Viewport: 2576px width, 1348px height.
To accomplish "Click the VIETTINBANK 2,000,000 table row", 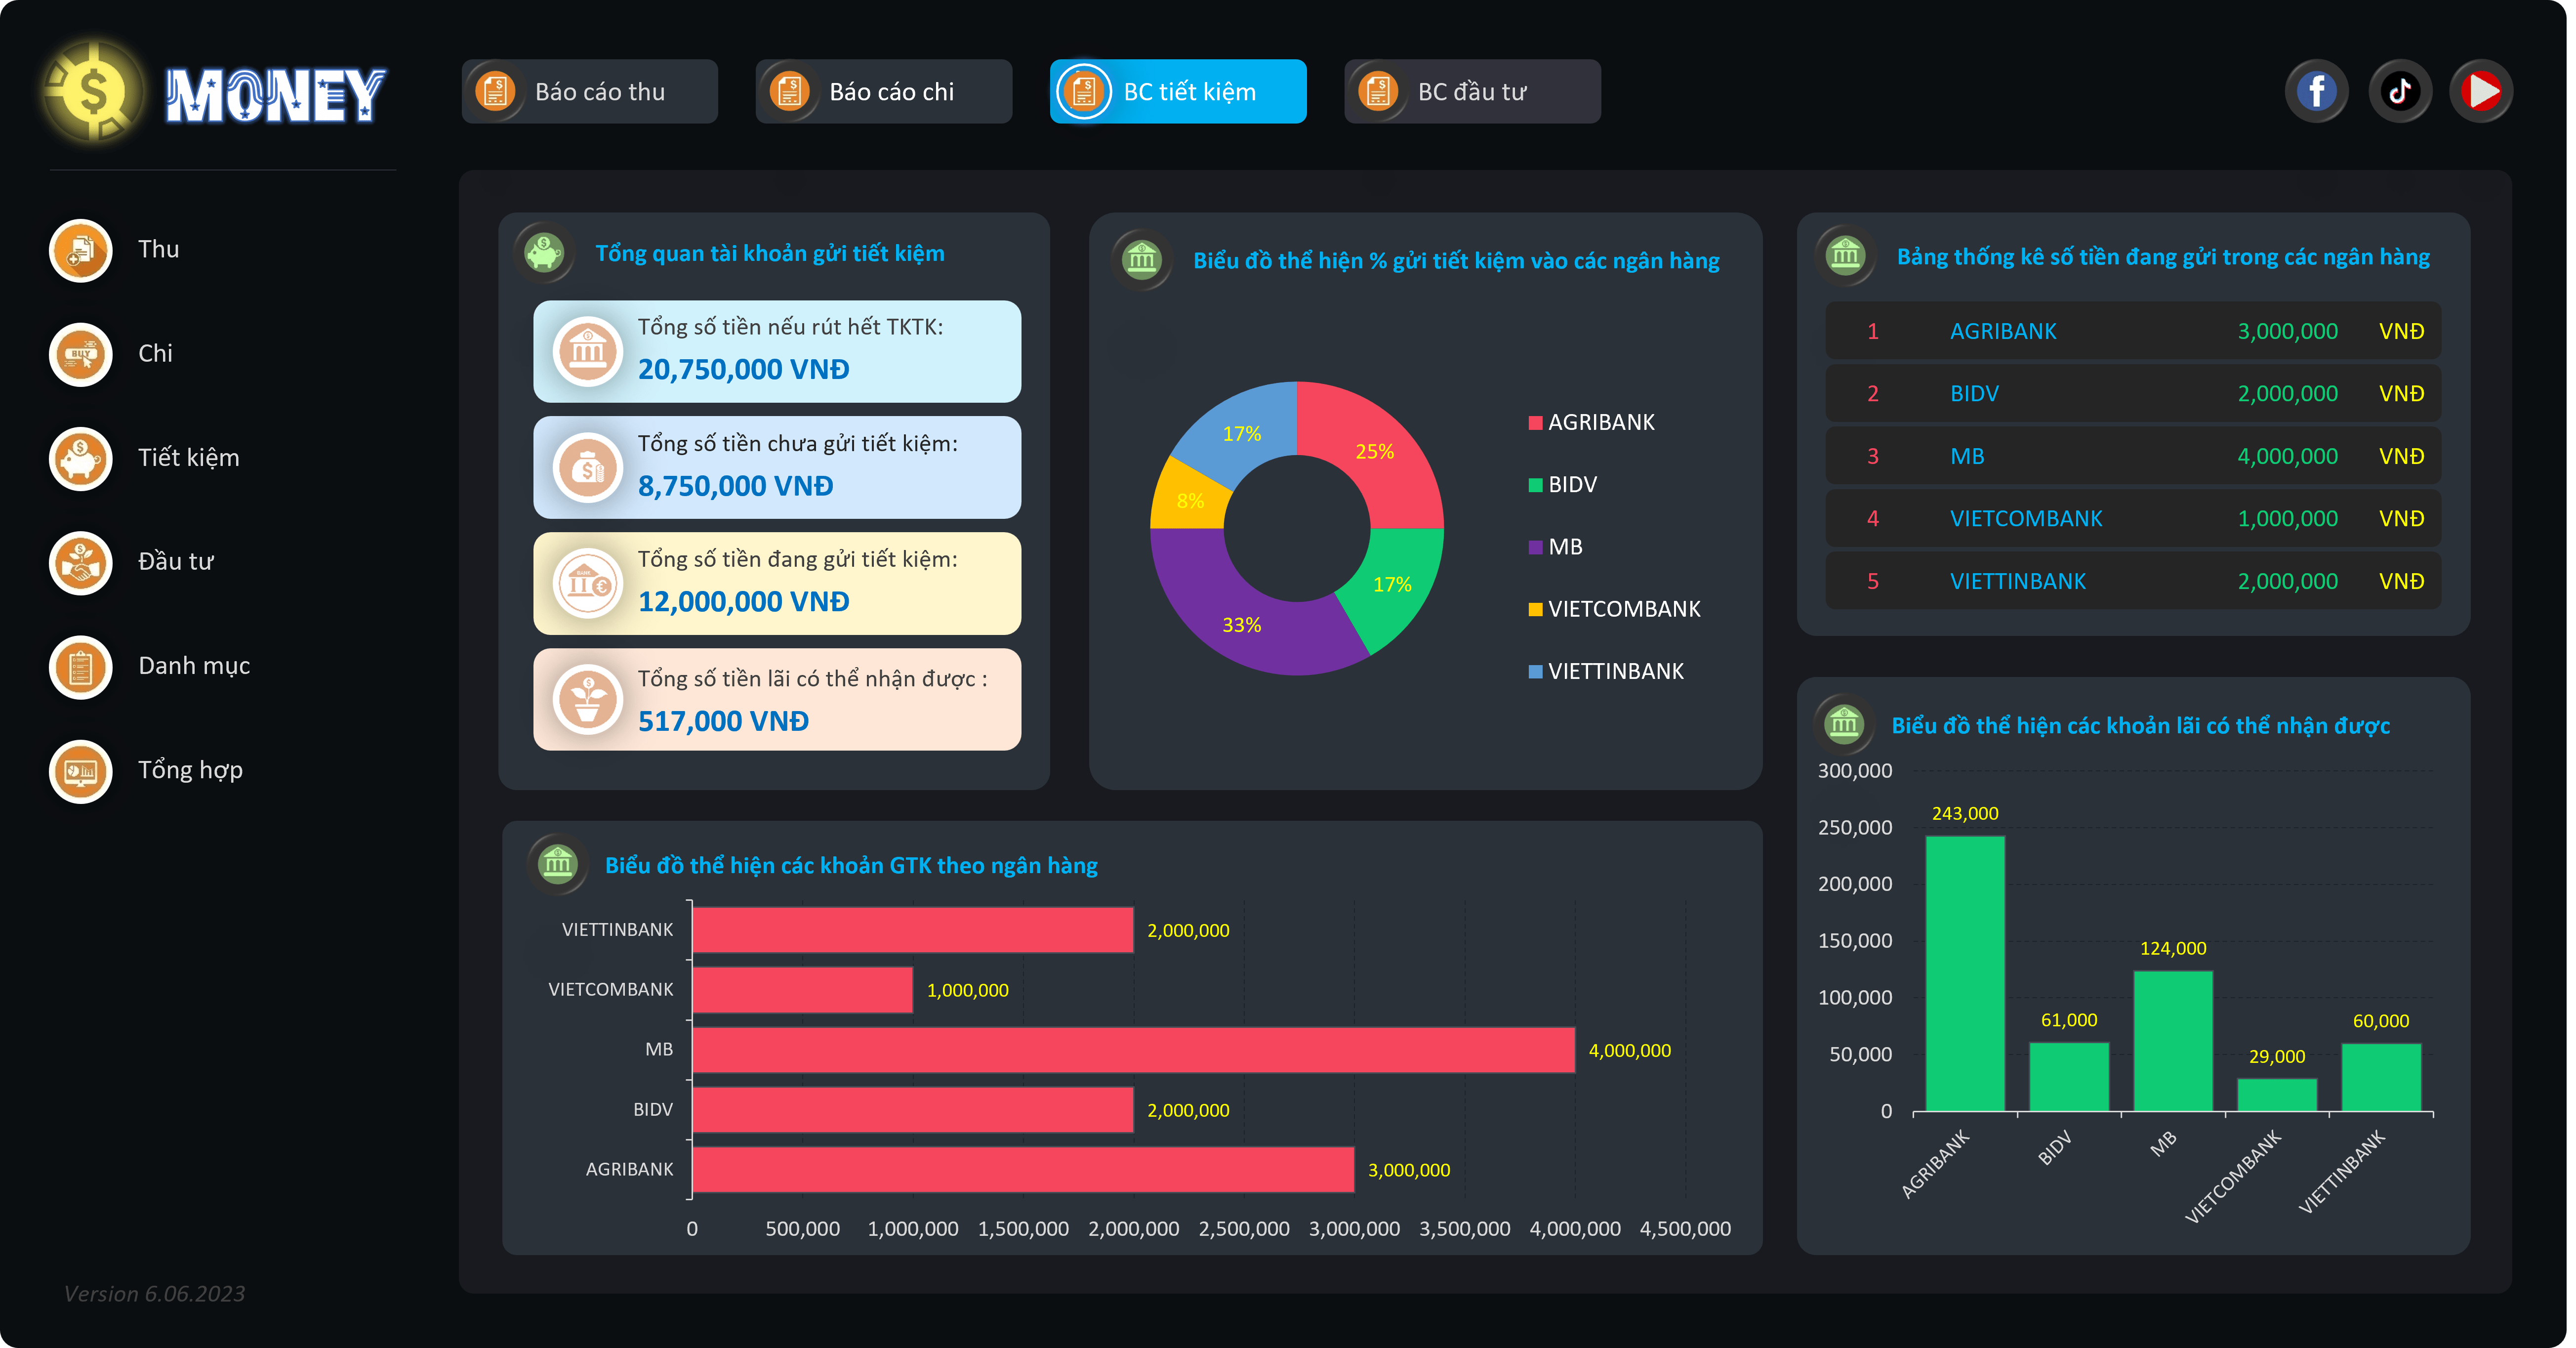I will click(2133, 581).
